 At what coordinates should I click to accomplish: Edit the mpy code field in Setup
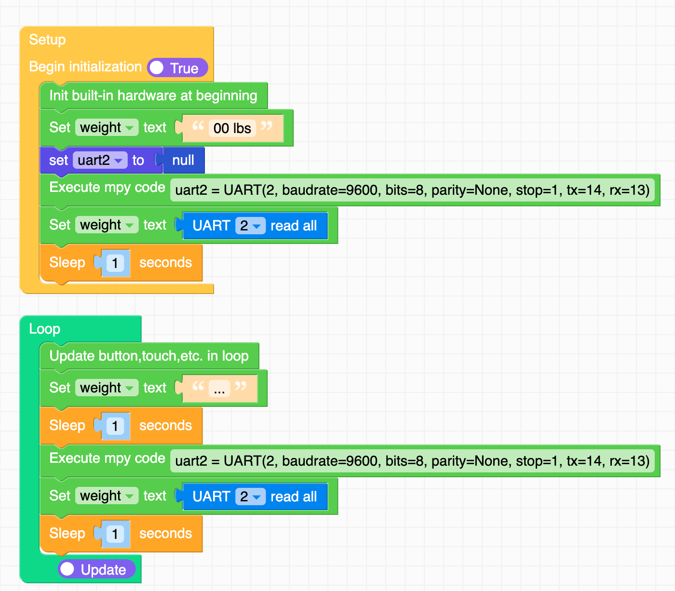click(413, 190)
